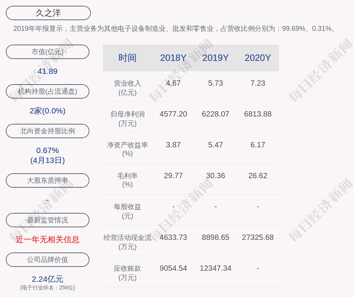The width and height of the screenshot is (354, 297).
Task: Select the red 近一年无相关信息 text
Action: tap(48, 240)
